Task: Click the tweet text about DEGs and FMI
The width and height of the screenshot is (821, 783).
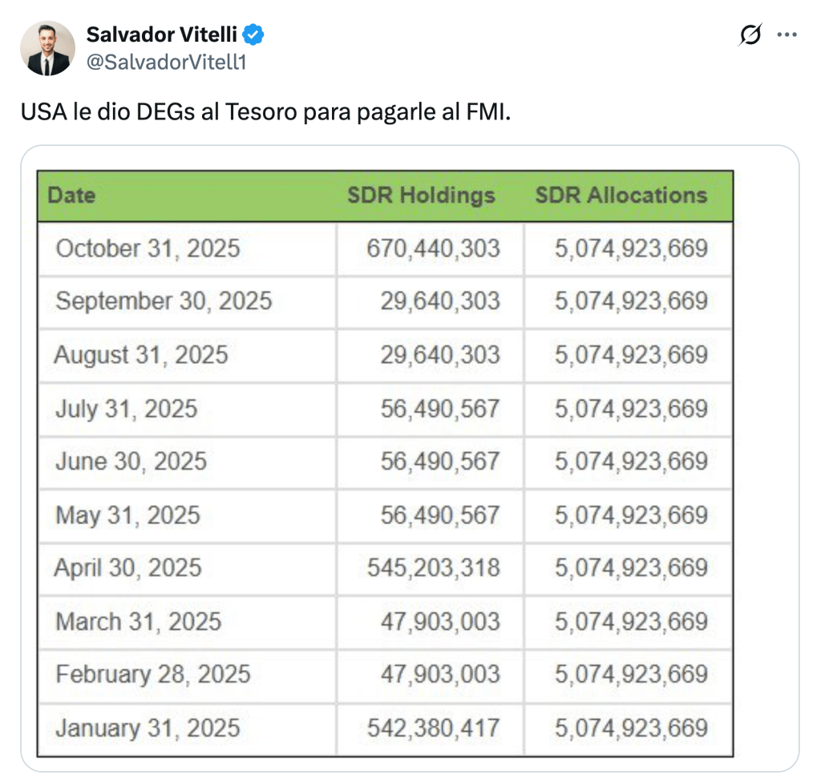Action: tap(265, 111)
